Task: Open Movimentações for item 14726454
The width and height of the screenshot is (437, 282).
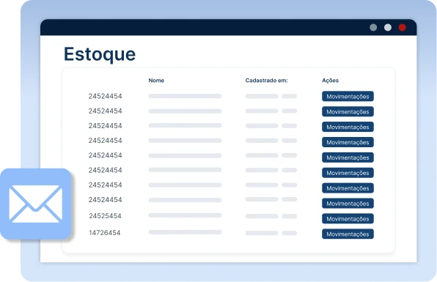Action: point(348,234)
